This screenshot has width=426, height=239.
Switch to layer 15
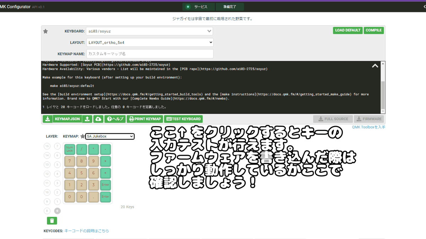click(47, 146)
